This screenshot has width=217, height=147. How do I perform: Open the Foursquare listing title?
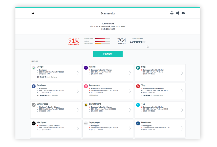[94, 85]
